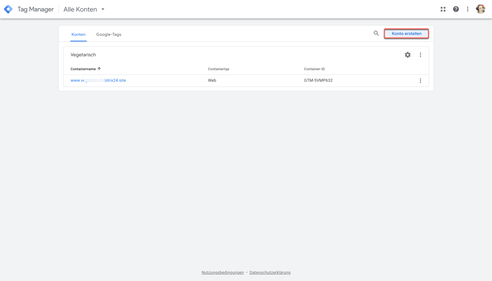Click the Containertyp column header
This screenshot has height=281, width=492.
pos(219,69)
